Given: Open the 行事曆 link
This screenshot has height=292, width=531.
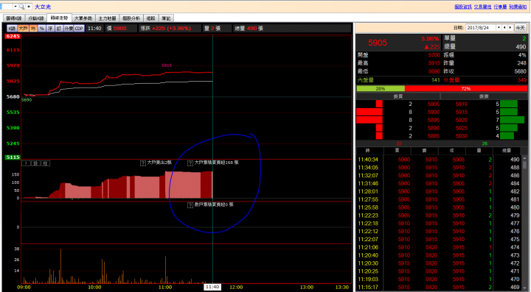Looking at the screenshot, I should [500, 7].
